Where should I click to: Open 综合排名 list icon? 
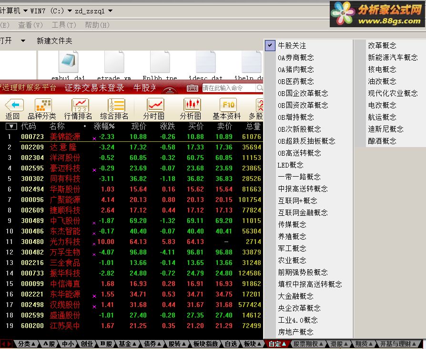116,105
